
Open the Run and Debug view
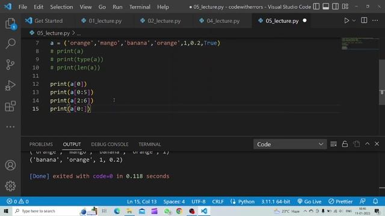[10, 85]
